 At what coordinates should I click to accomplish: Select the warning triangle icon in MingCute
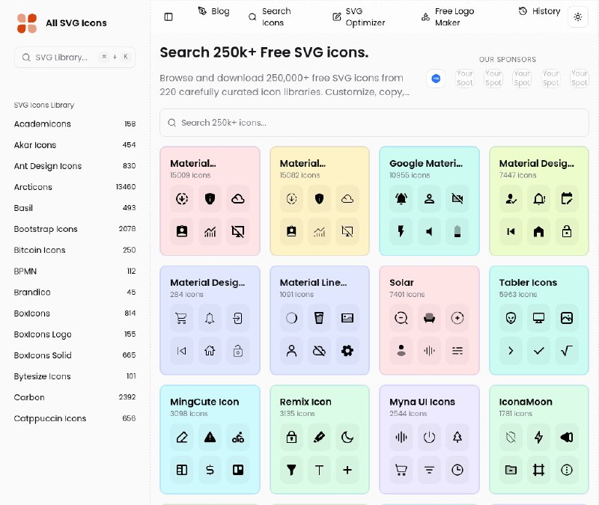210,438
